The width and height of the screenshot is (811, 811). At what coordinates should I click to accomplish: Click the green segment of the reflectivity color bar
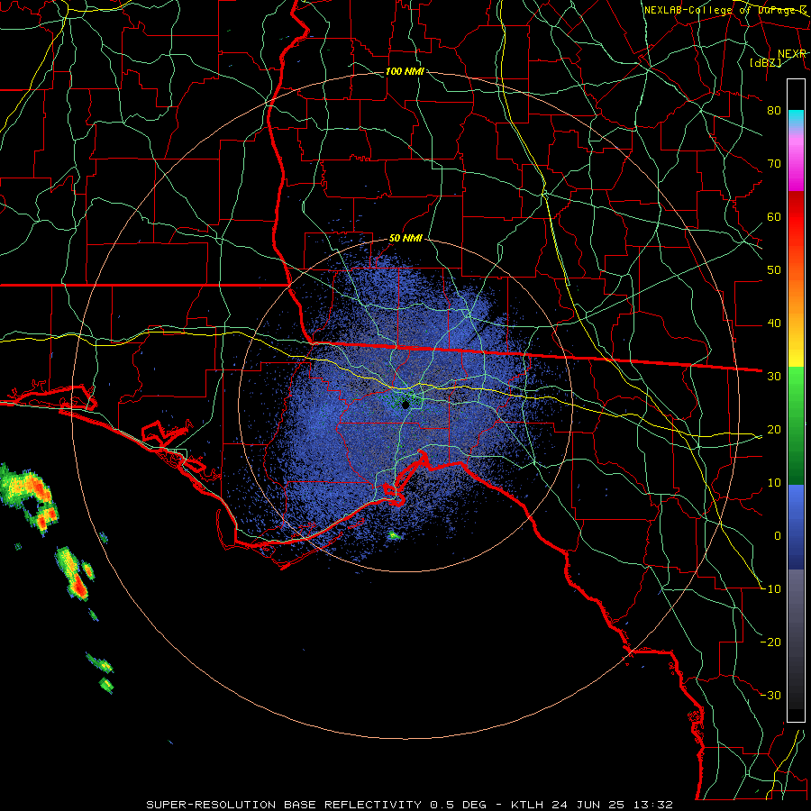796,427
